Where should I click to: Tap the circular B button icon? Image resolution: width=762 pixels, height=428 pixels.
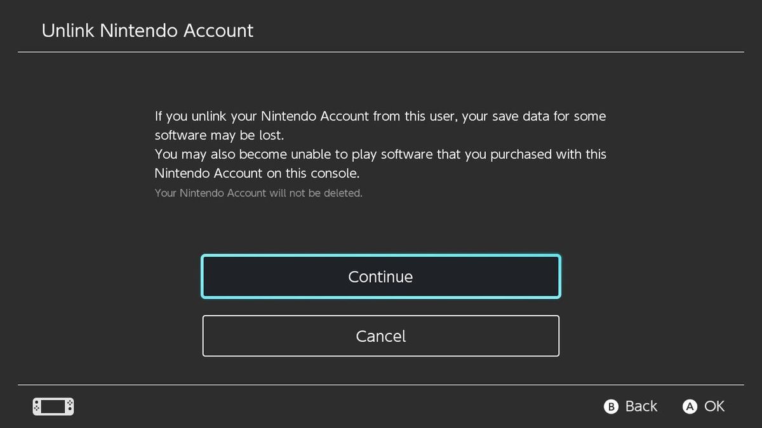[x=611, y=406]
